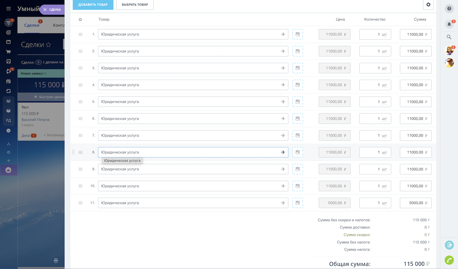
Task: Click the first user avatar on right panel
Action: pyautogui.click(x=449, y=50)
